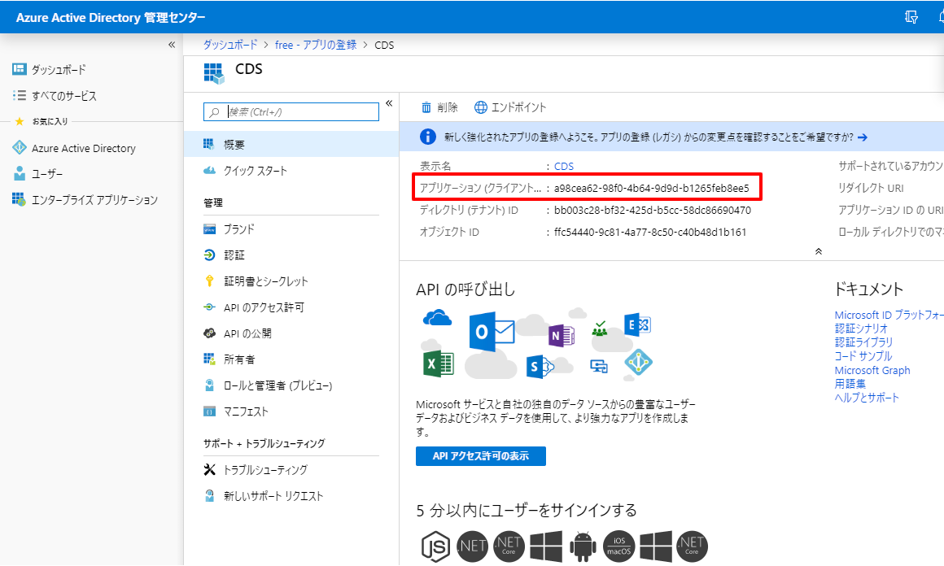Select the object ID value
The image size is (944, 566).
tap(650, 233)
